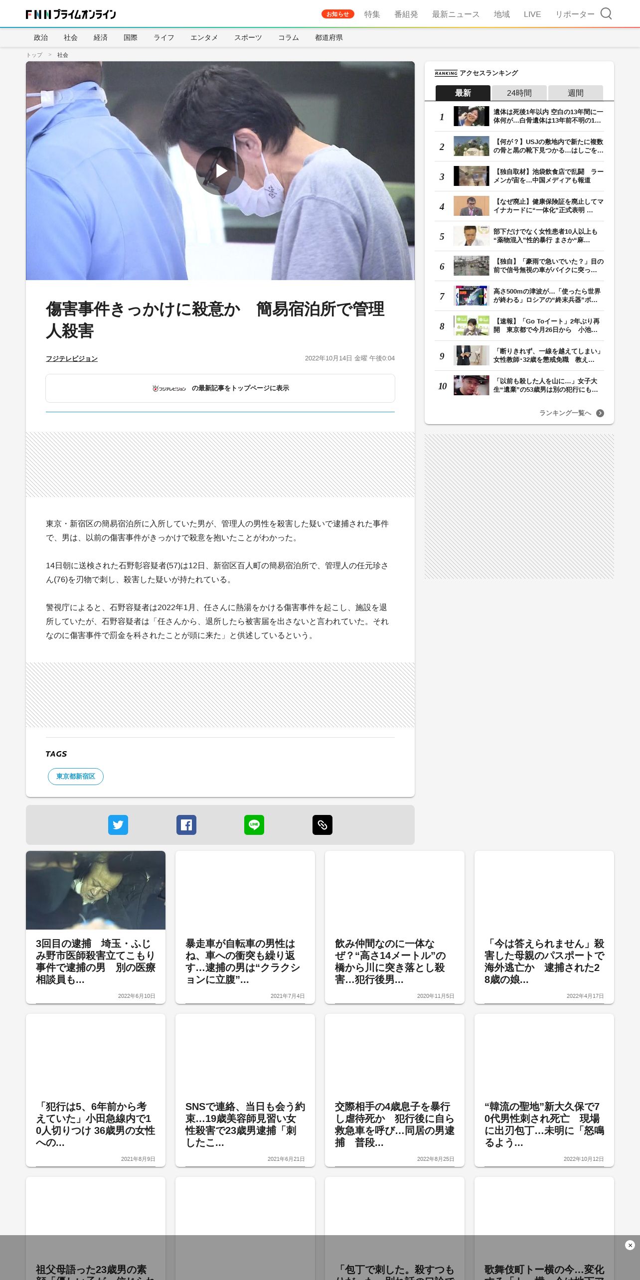Image resolution: width=640 pixels, height=1280 pixels.
Task: Select 都道府県 category
Action: [329, 37]
